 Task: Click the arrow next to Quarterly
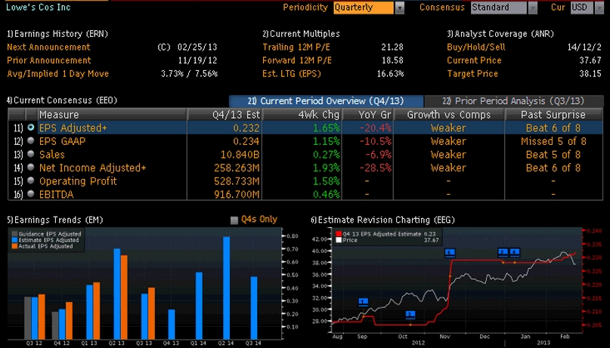point(400,8)
